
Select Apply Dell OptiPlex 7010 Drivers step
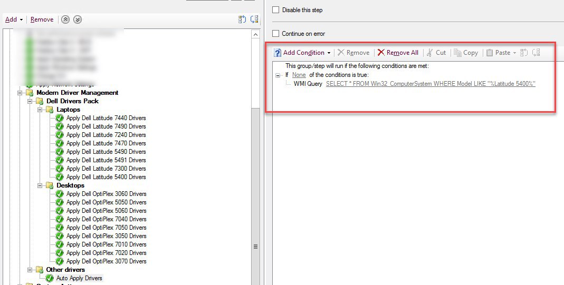[107, 244]
